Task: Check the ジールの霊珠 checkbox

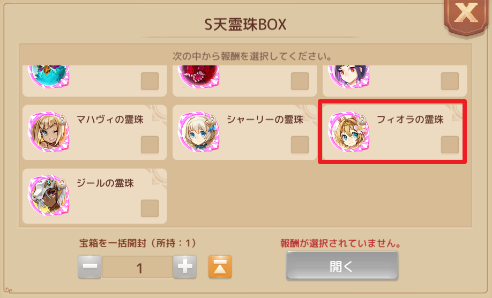Action: point(150,208)
